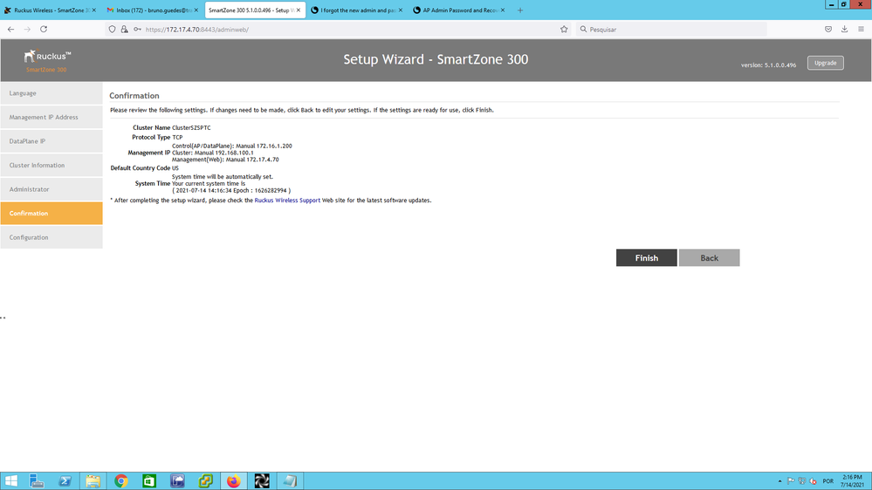Go to Management IP Address step
Screen dimensions: 872x490
pos(51,117)
